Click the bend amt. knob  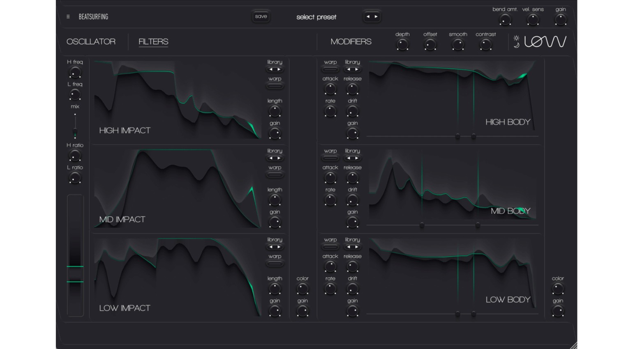pos(505,19)
